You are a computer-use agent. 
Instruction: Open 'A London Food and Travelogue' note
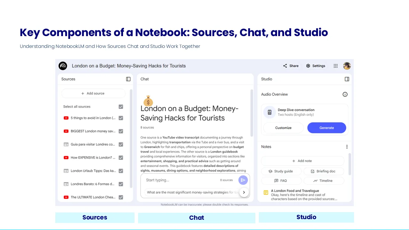[x=304, y=195]
